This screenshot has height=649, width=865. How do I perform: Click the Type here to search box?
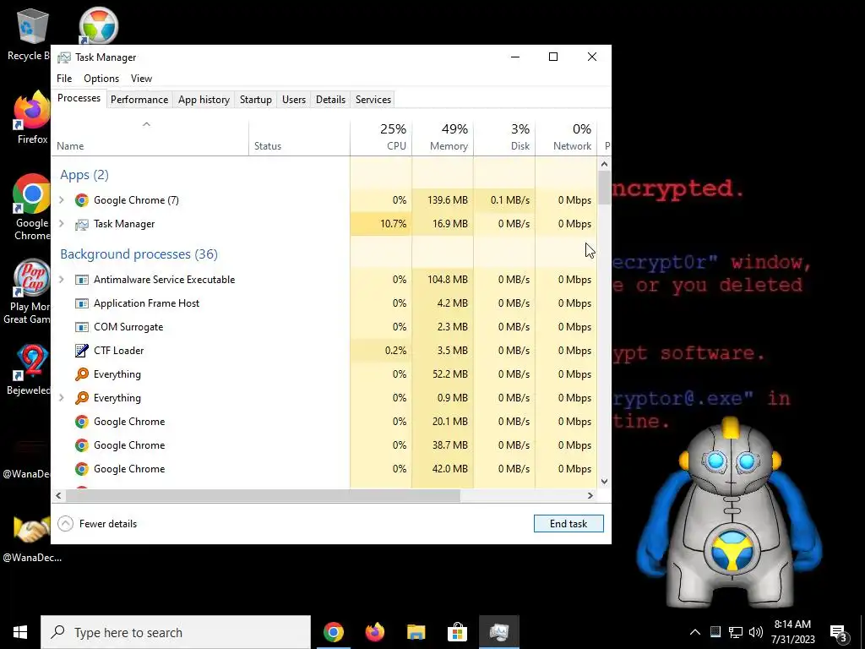tap(176, 632)
